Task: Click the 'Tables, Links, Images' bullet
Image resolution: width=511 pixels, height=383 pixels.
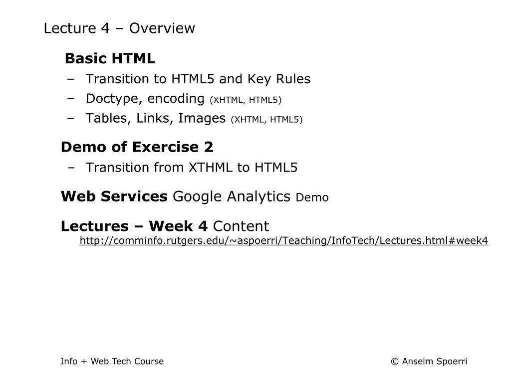Action: 156,118
